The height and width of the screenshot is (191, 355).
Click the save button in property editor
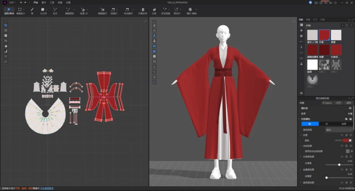(x=349, y=103)
